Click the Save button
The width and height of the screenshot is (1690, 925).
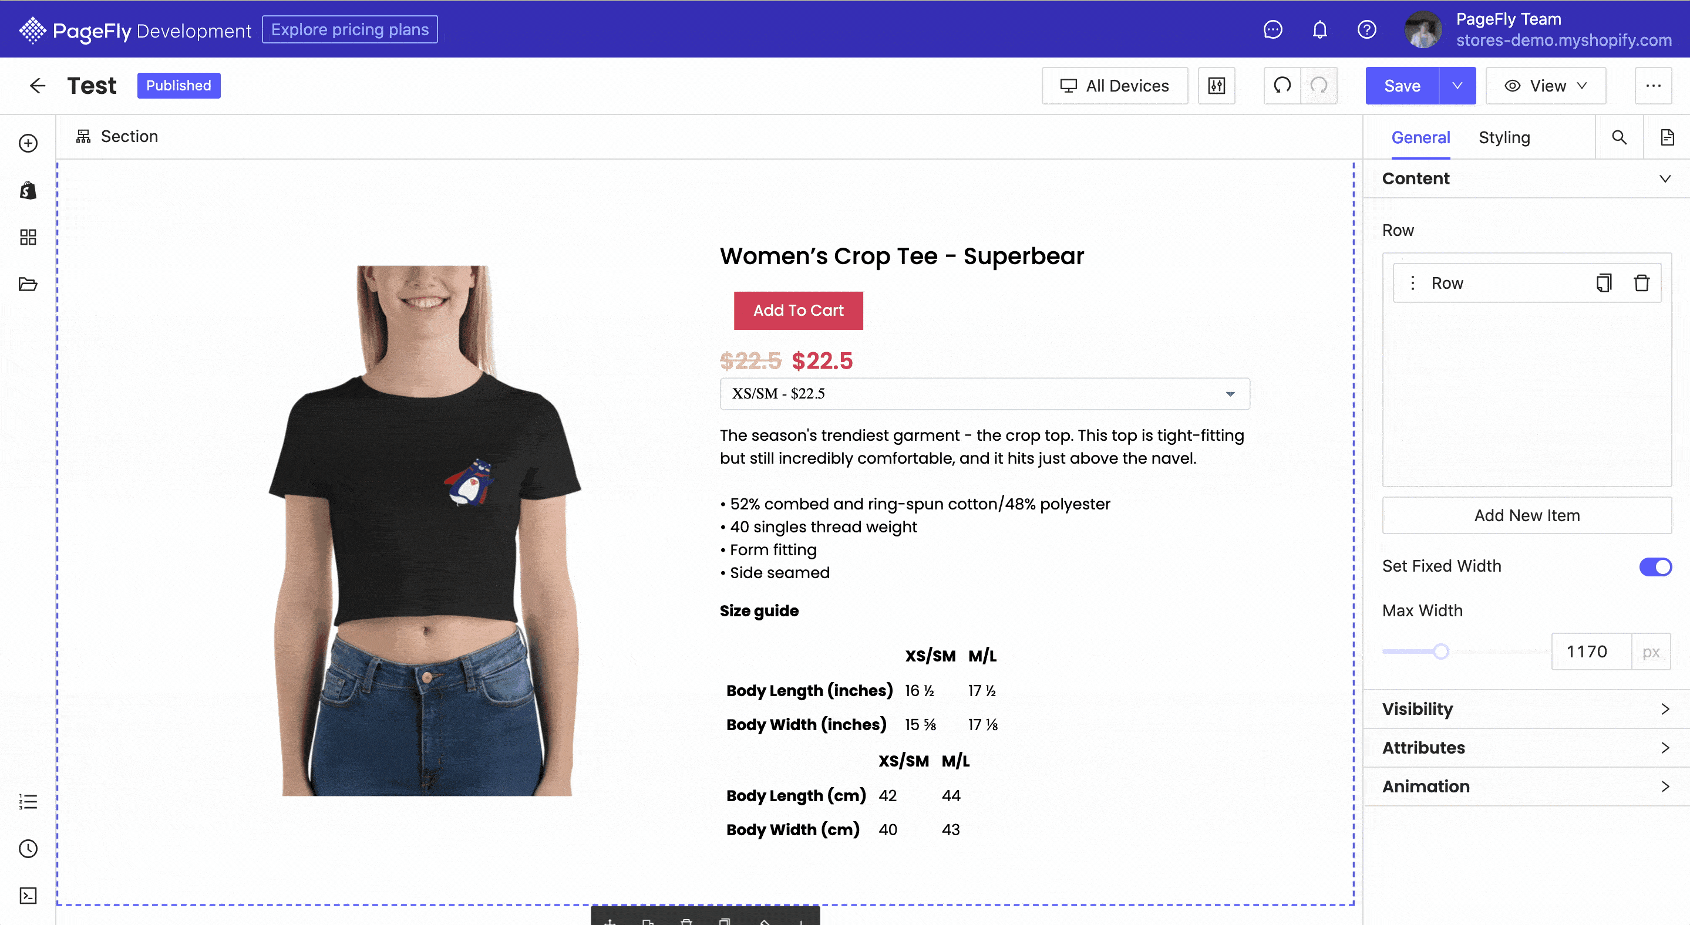click(1402, 86)
